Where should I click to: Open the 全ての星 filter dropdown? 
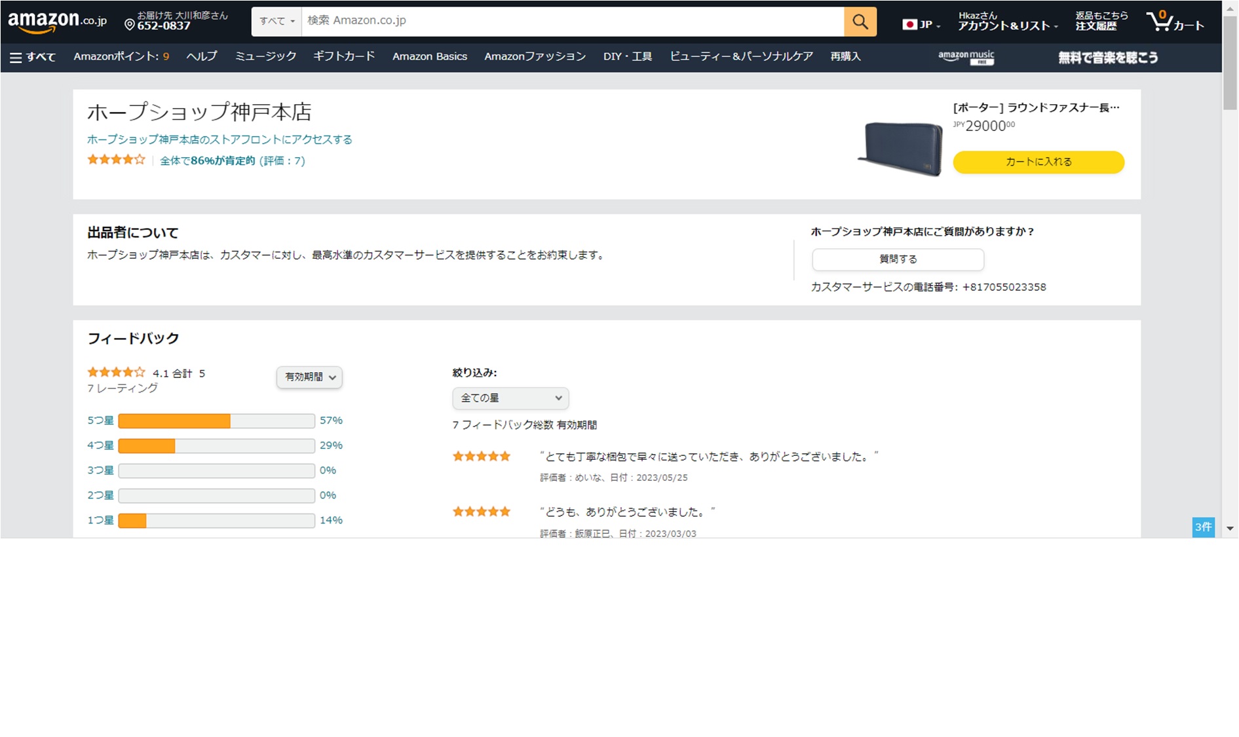point(510,398)
